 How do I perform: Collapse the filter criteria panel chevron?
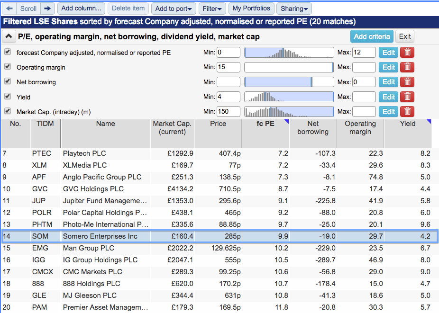point(9,36)
